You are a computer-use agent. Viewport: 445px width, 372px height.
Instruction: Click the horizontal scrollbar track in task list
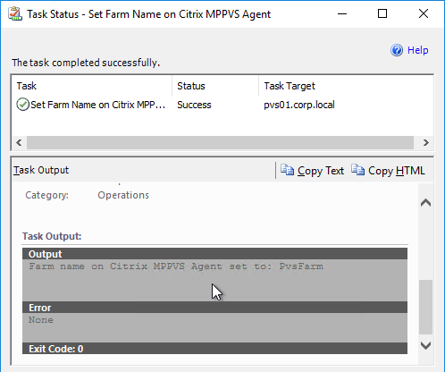point(220,142)
